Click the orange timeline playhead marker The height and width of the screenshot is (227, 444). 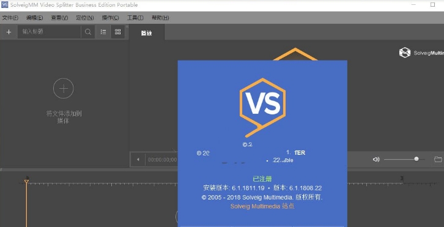tap(26, 181)
